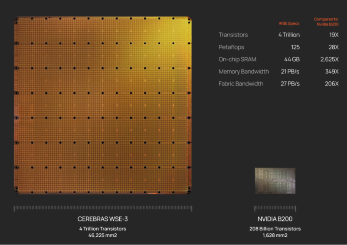This screenshot has height=245, width=347.
Task: Click the 'Petaflops' row label
Action: [232, 47]
